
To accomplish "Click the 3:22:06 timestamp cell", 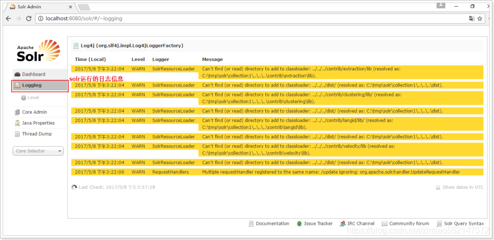I will click(x=100, y=172).
